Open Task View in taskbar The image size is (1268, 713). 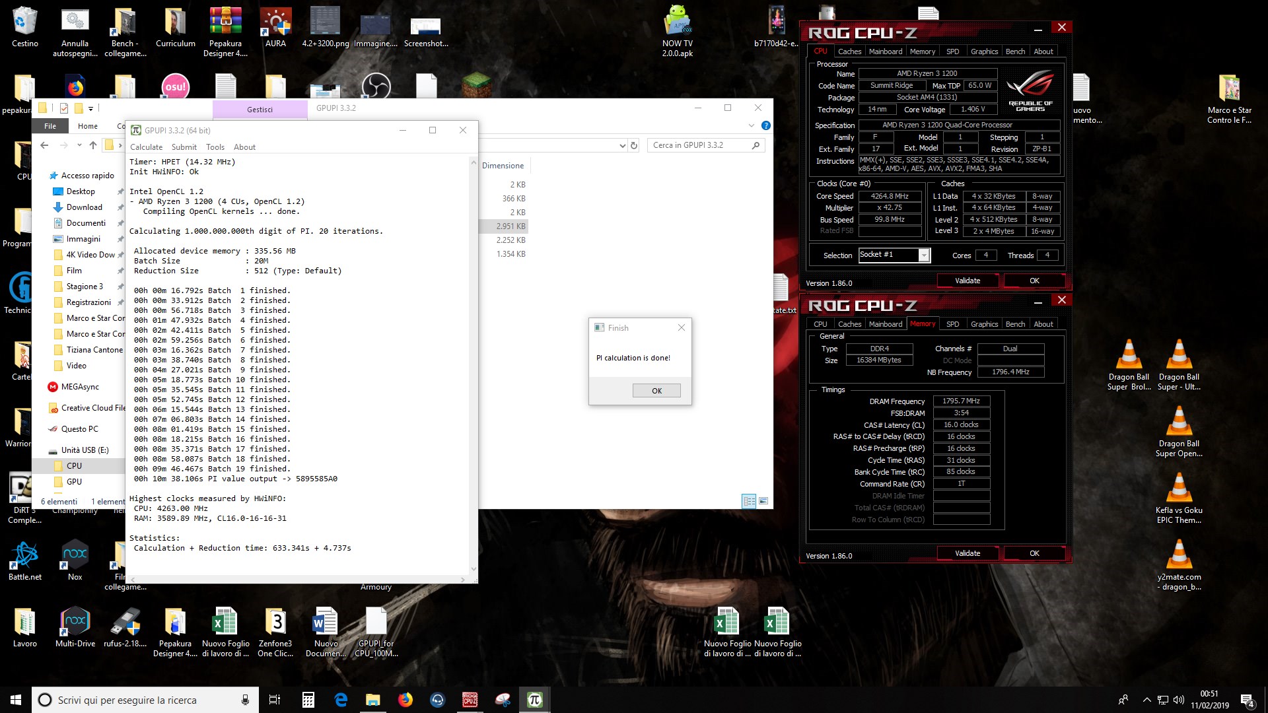(275, 700)
